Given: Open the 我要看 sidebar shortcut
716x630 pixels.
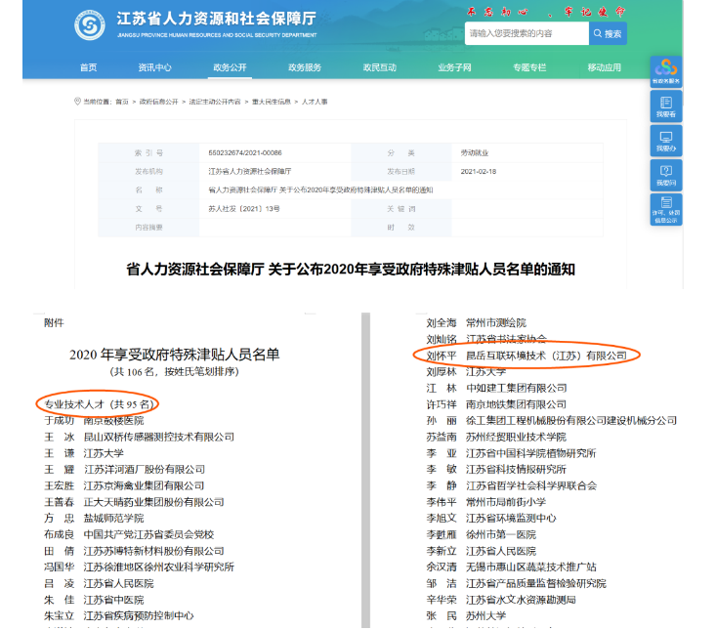Looking at the screenshot, I should pyautogui.click(x=666, y=105).
